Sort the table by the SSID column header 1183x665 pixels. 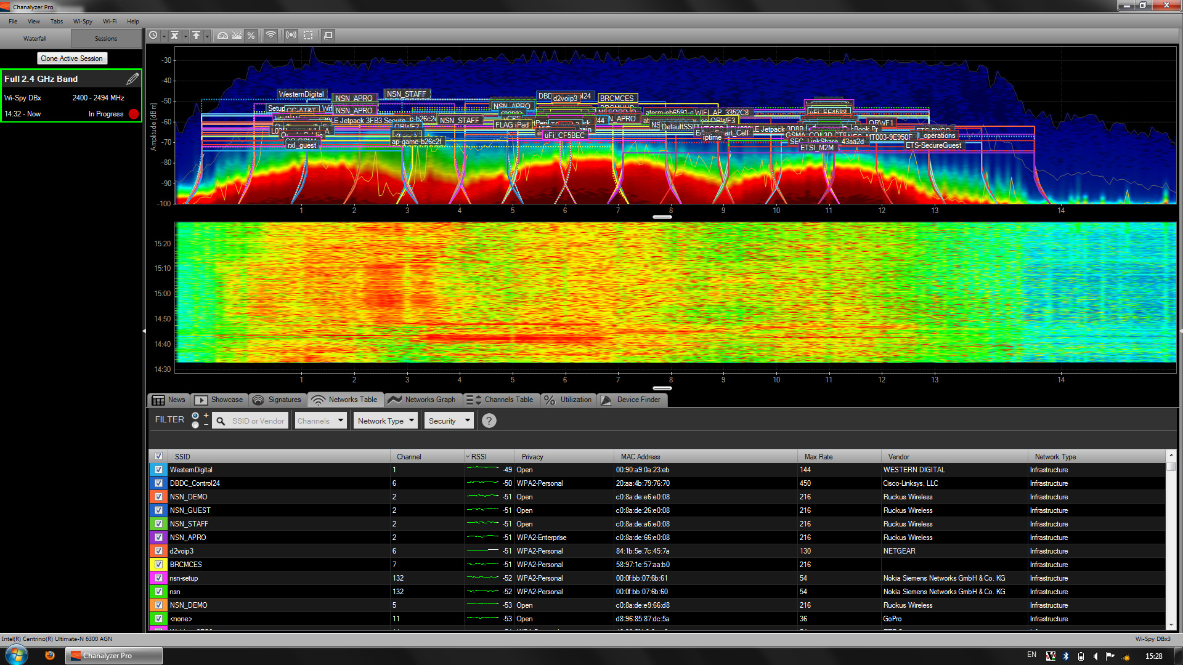click(278, 457)
